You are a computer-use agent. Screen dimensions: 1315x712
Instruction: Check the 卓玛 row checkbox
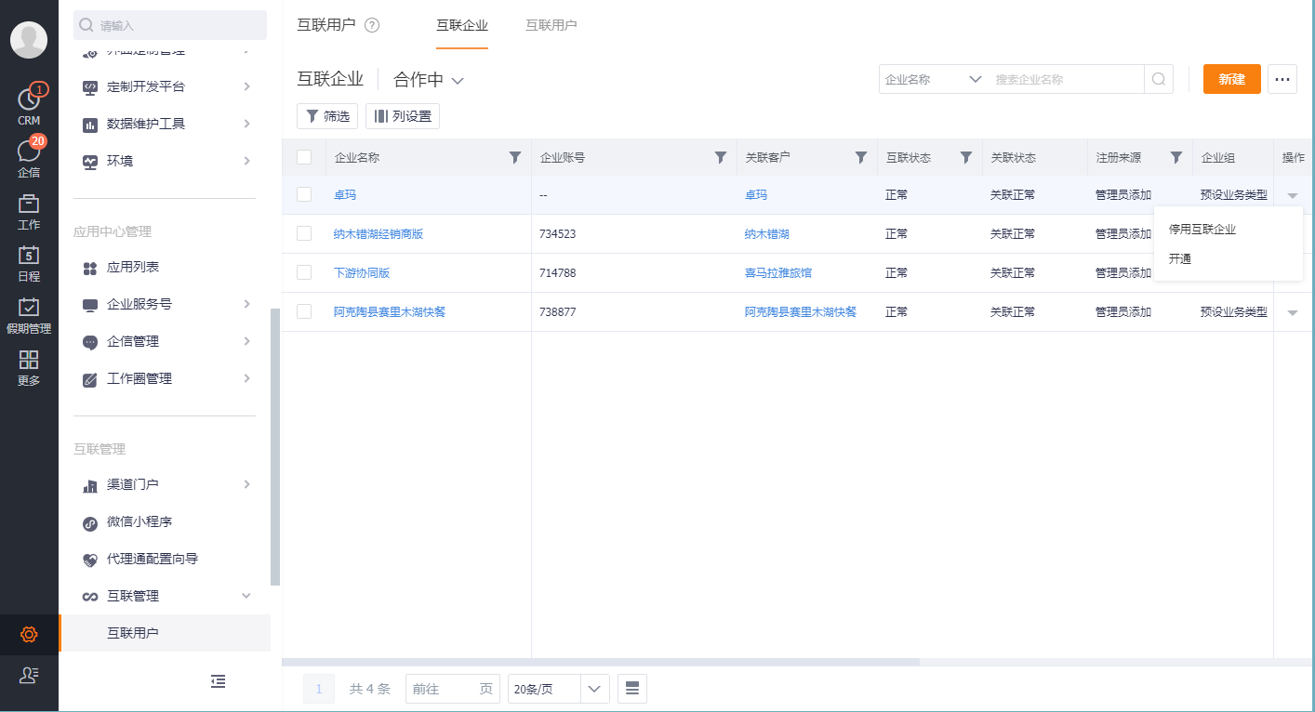(x=304, y=194)
